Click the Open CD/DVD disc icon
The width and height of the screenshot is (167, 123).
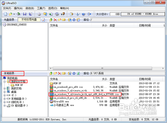[x=19, y=14]
